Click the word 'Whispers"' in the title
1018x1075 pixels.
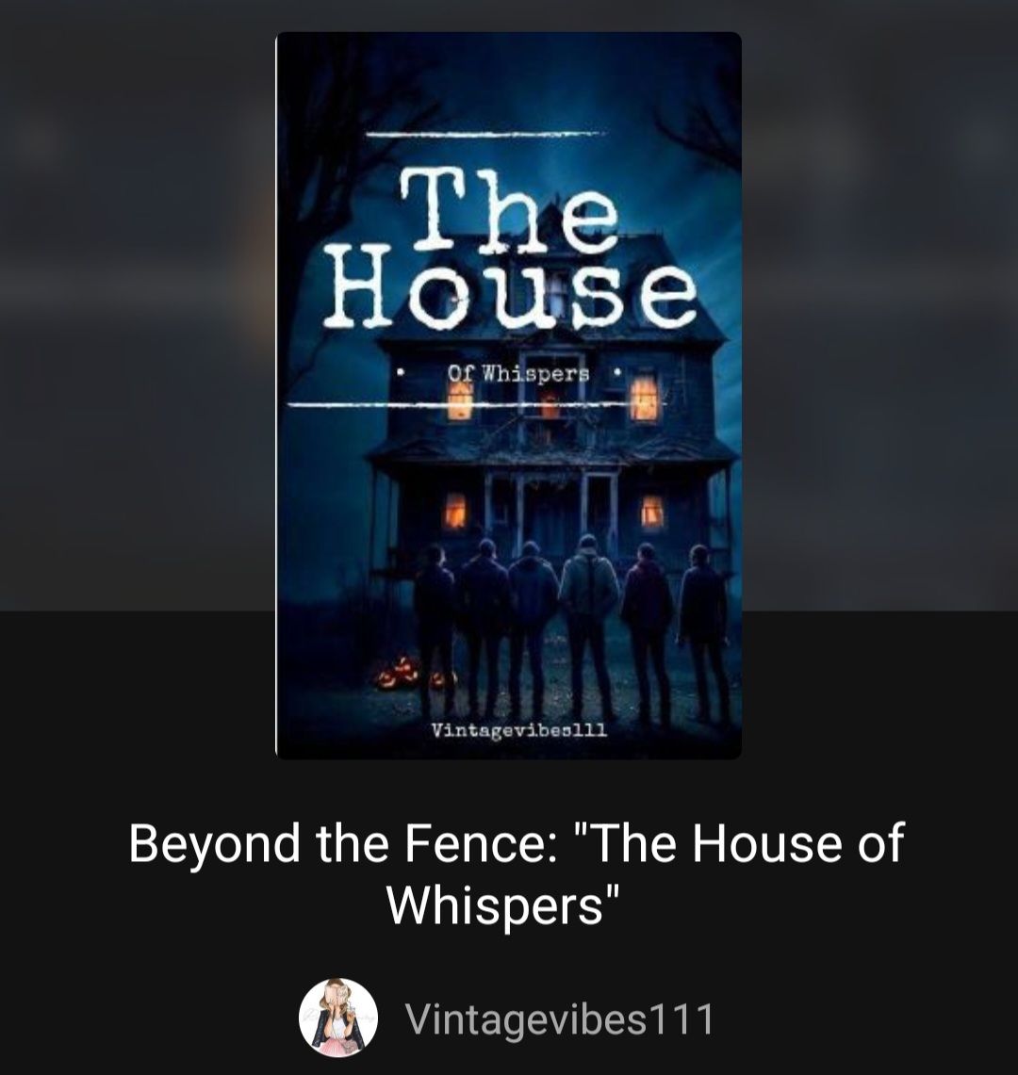tap(502, 905)
